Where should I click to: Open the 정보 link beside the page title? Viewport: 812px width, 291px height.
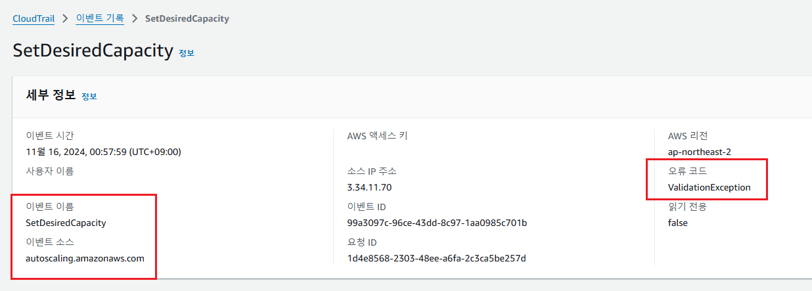[x=187, y=53]
